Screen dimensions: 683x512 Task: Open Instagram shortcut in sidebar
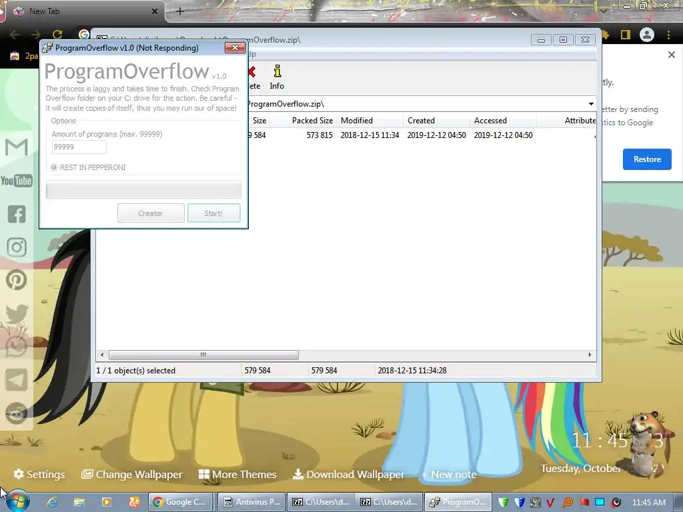tap(17, 247)
